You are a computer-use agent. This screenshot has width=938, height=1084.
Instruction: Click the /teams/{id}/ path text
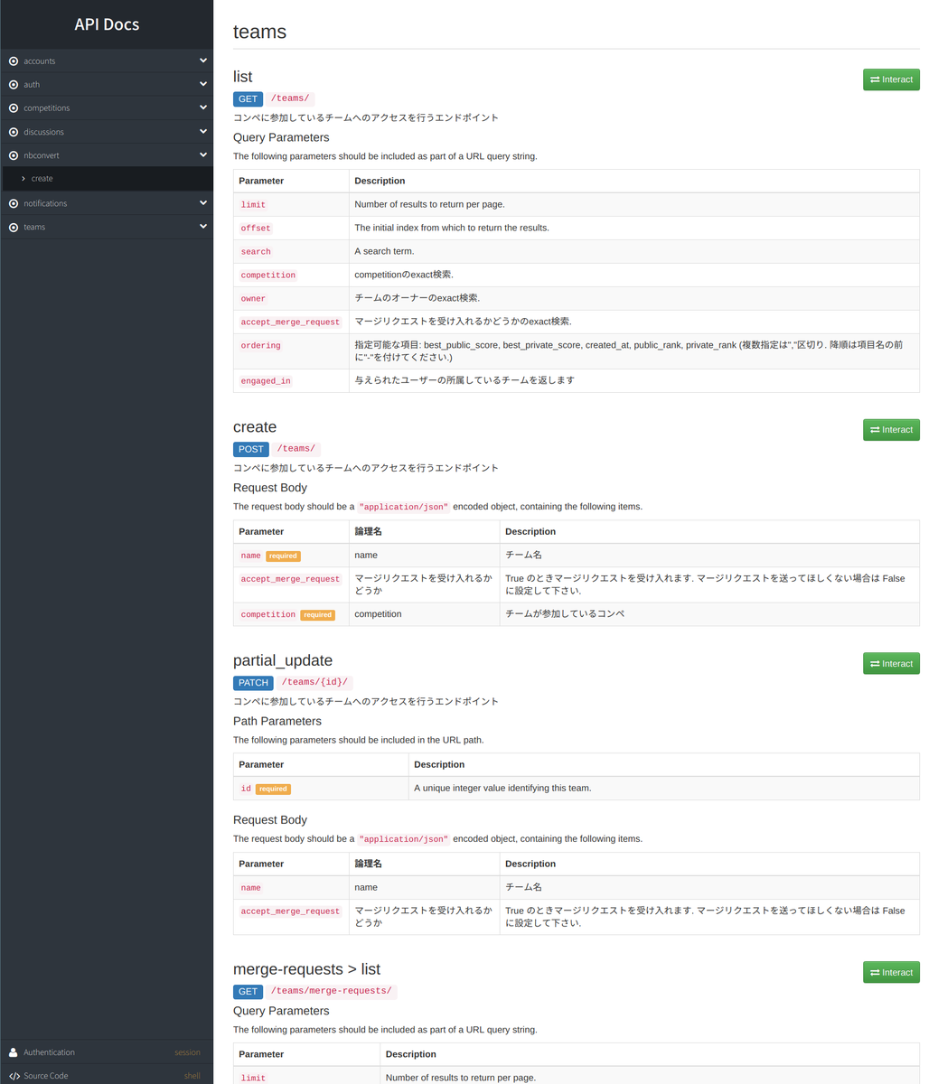pos(314,683)
